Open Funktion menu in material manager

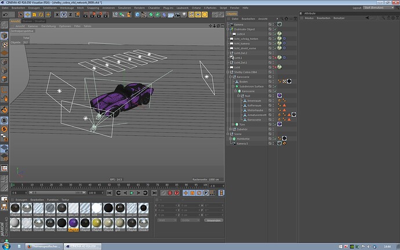coord(53,200)
